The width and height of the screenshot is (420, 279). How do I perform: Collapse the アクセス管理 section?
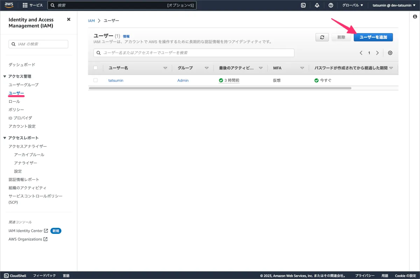pos(5,76)
